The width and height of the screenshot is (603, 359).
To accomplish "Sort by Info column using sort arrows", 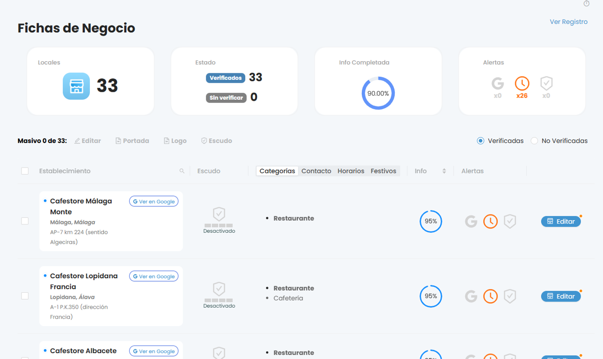I will click(x=444, y=171).
